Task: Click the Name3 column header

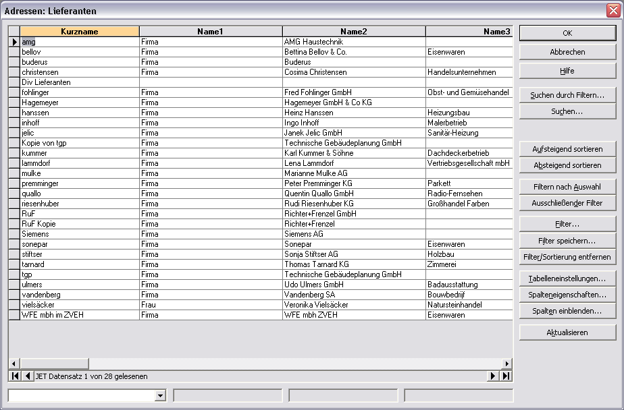Action: click(x=469, y=32)
